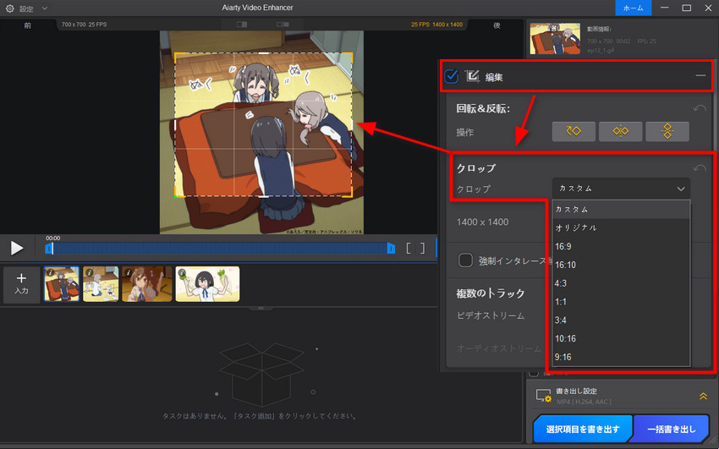This screenshot has height=449, width=719.
Task: Open info icon on the third thumbnail
Action: [x=129, y=272]
